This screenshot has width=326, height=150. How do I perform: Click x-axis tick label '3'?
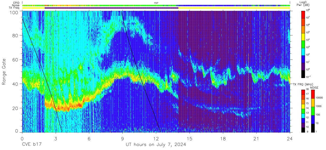[55, 139]
